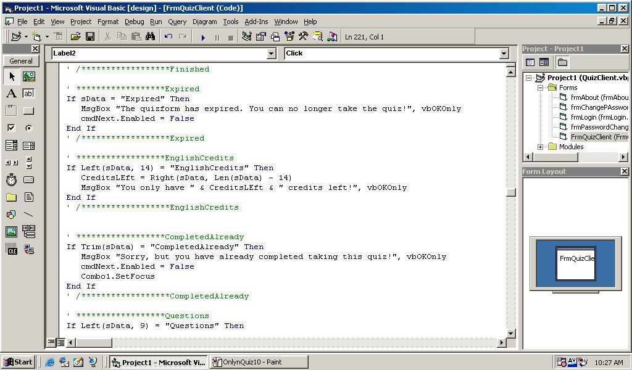Screen dimensions: 632x370
Task: Open the Object Browser toolbar icon
Action: 289,37
